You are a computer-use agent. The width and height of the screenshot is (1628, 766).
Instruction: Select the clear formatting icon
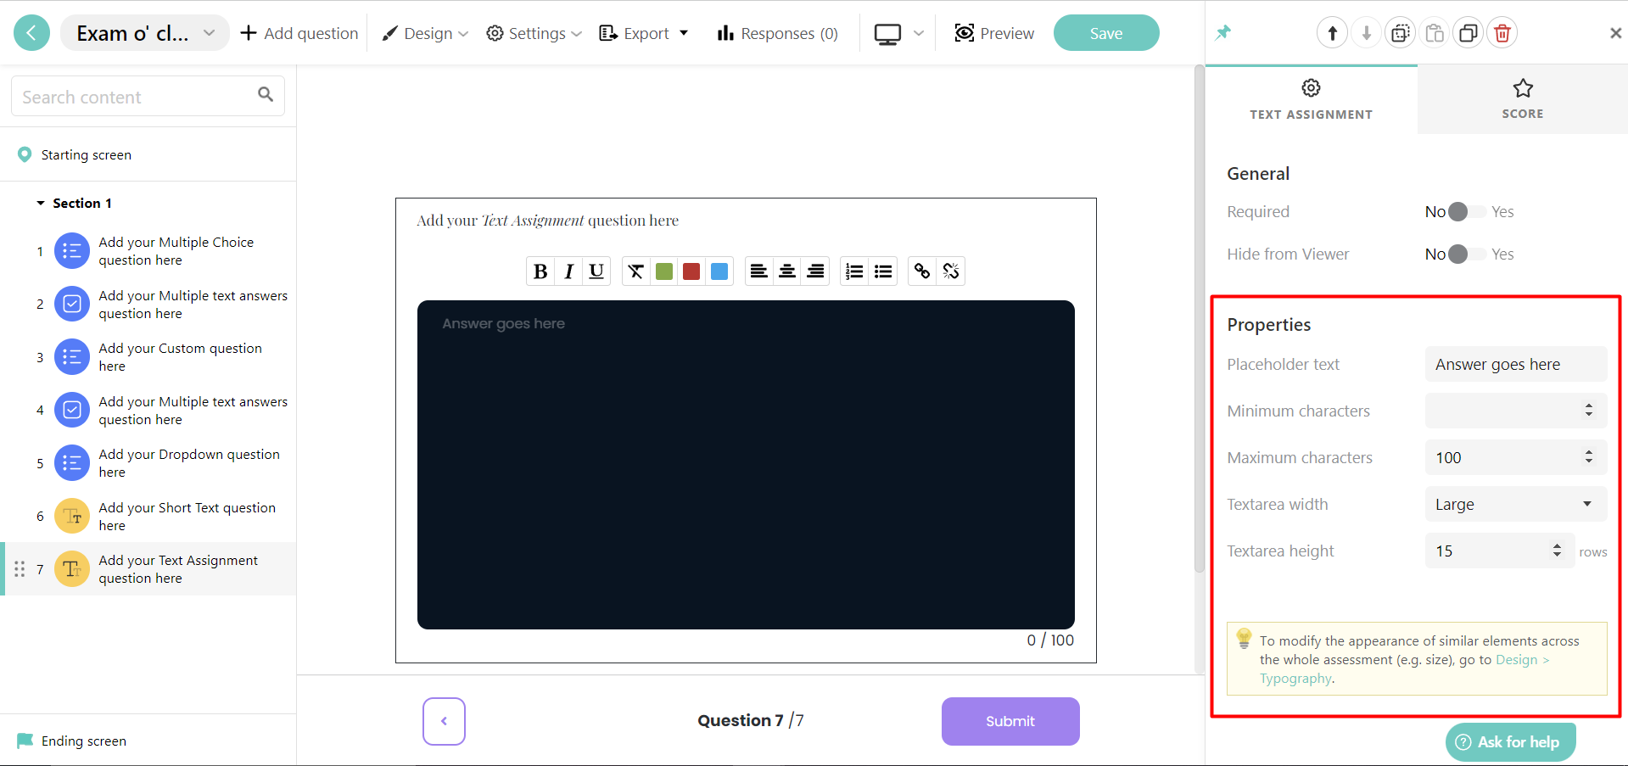(635, 271)
